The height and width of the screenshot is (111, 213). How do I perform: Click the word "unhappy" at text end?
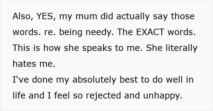pos(162,96)
